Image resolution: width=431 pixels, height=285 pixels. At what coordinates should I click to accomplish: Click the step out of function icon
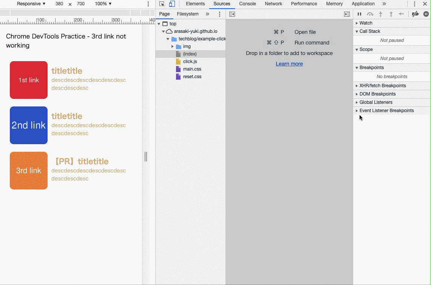391,14
